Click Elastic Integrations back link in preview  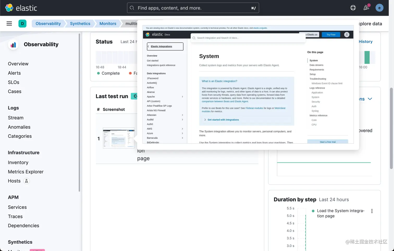pos(165,46)
